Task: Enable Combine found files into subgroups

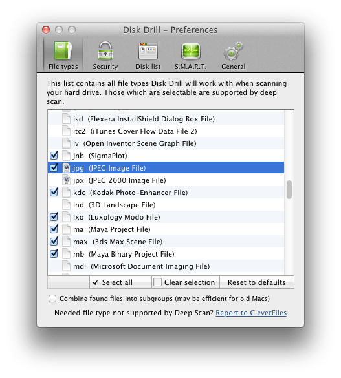Action: pos(52,299)
